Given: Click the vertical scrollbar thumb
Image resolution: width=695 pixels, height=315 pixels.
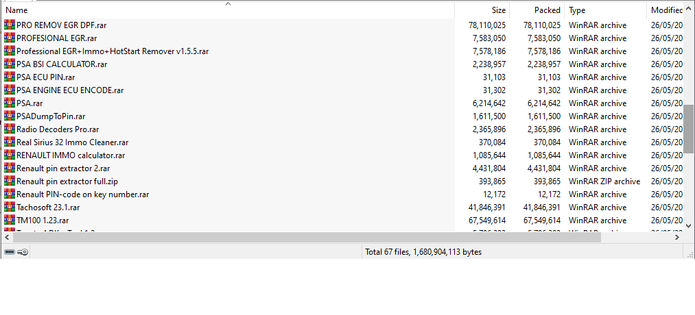Looking at the screenshot, I should pyautogui.click(x=689, y=129).
